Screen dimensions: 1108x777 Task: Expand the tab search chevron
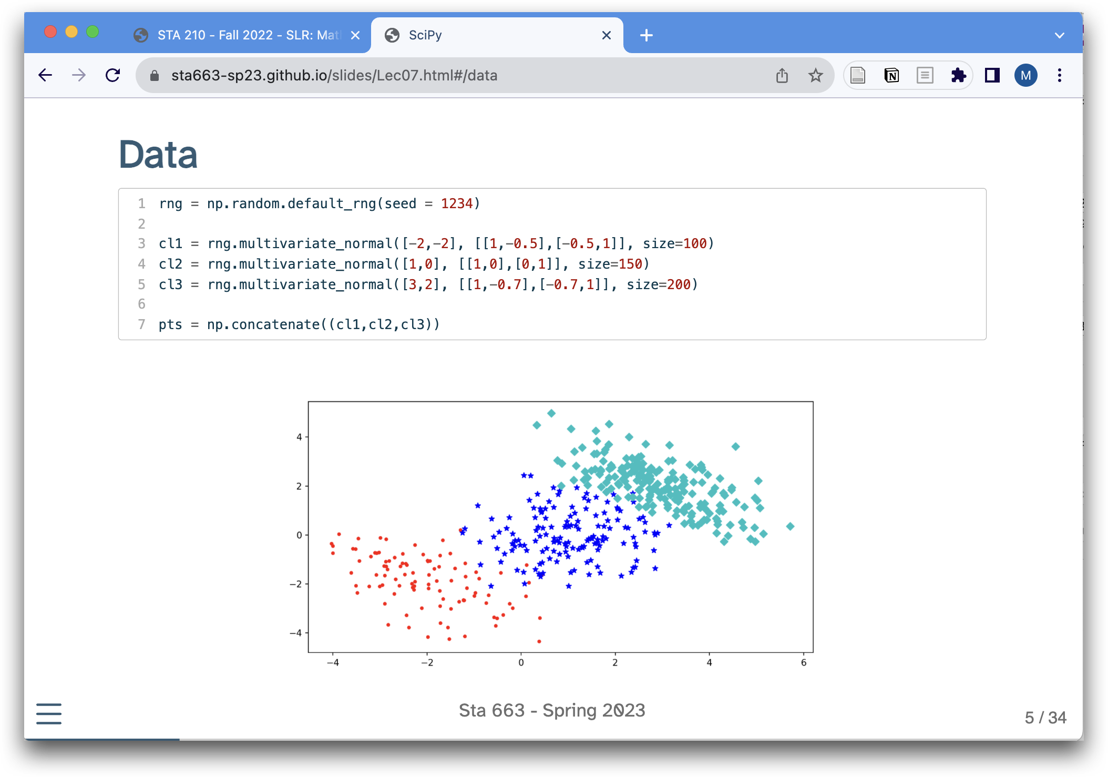(1060, 35)
